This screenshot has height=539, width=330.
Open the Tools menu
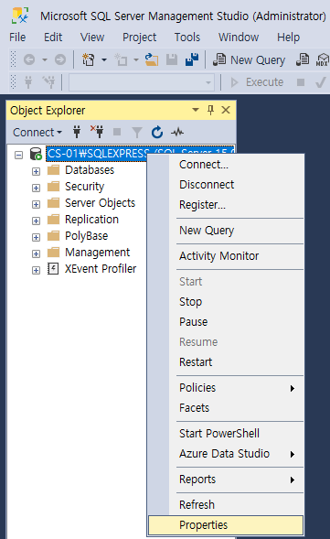click(187, 38)
